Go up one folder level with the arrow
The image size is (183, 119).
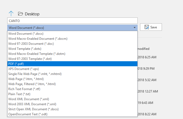[11, 14]
